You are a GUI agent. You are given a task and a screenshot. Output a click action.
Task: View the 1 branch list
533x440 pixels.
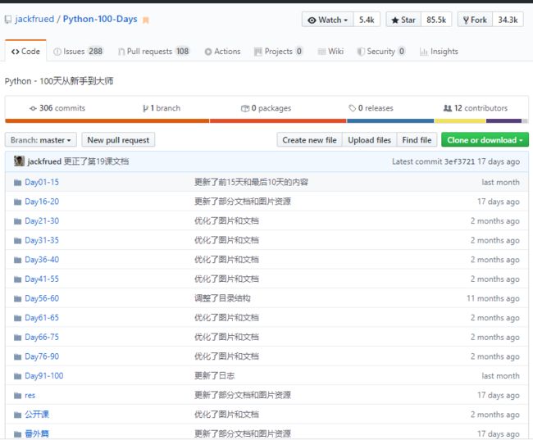162,108
